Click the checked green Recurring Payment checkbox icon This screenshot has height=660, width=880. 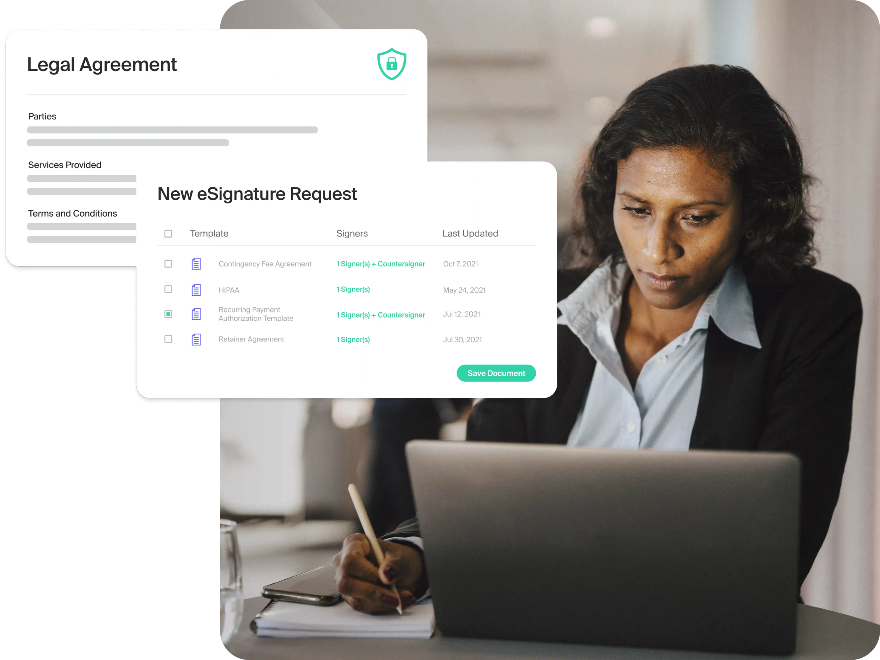pos(168,314)
